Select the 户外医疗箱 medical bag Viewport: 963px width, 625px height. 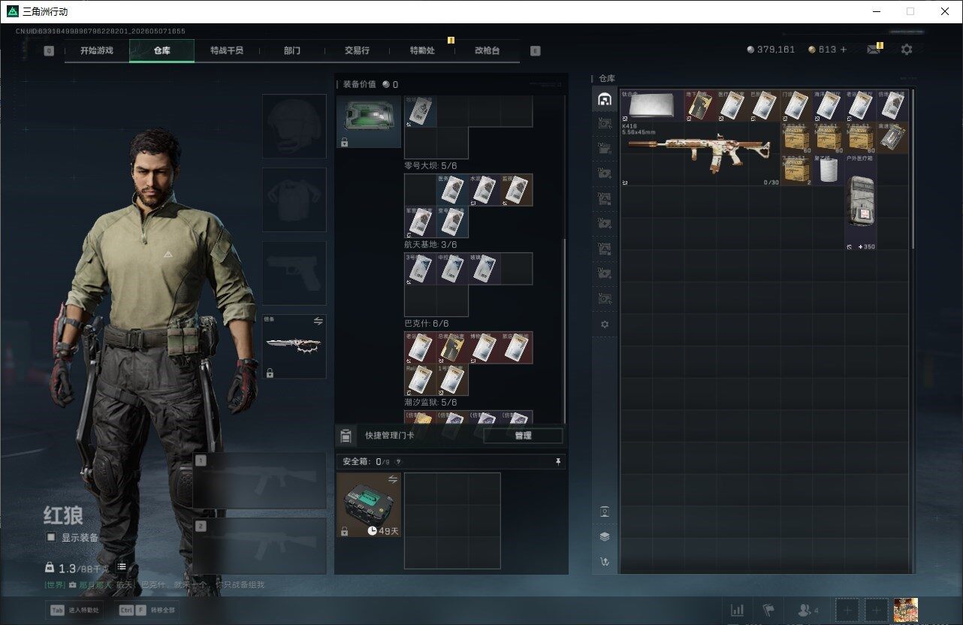[860, 202]
